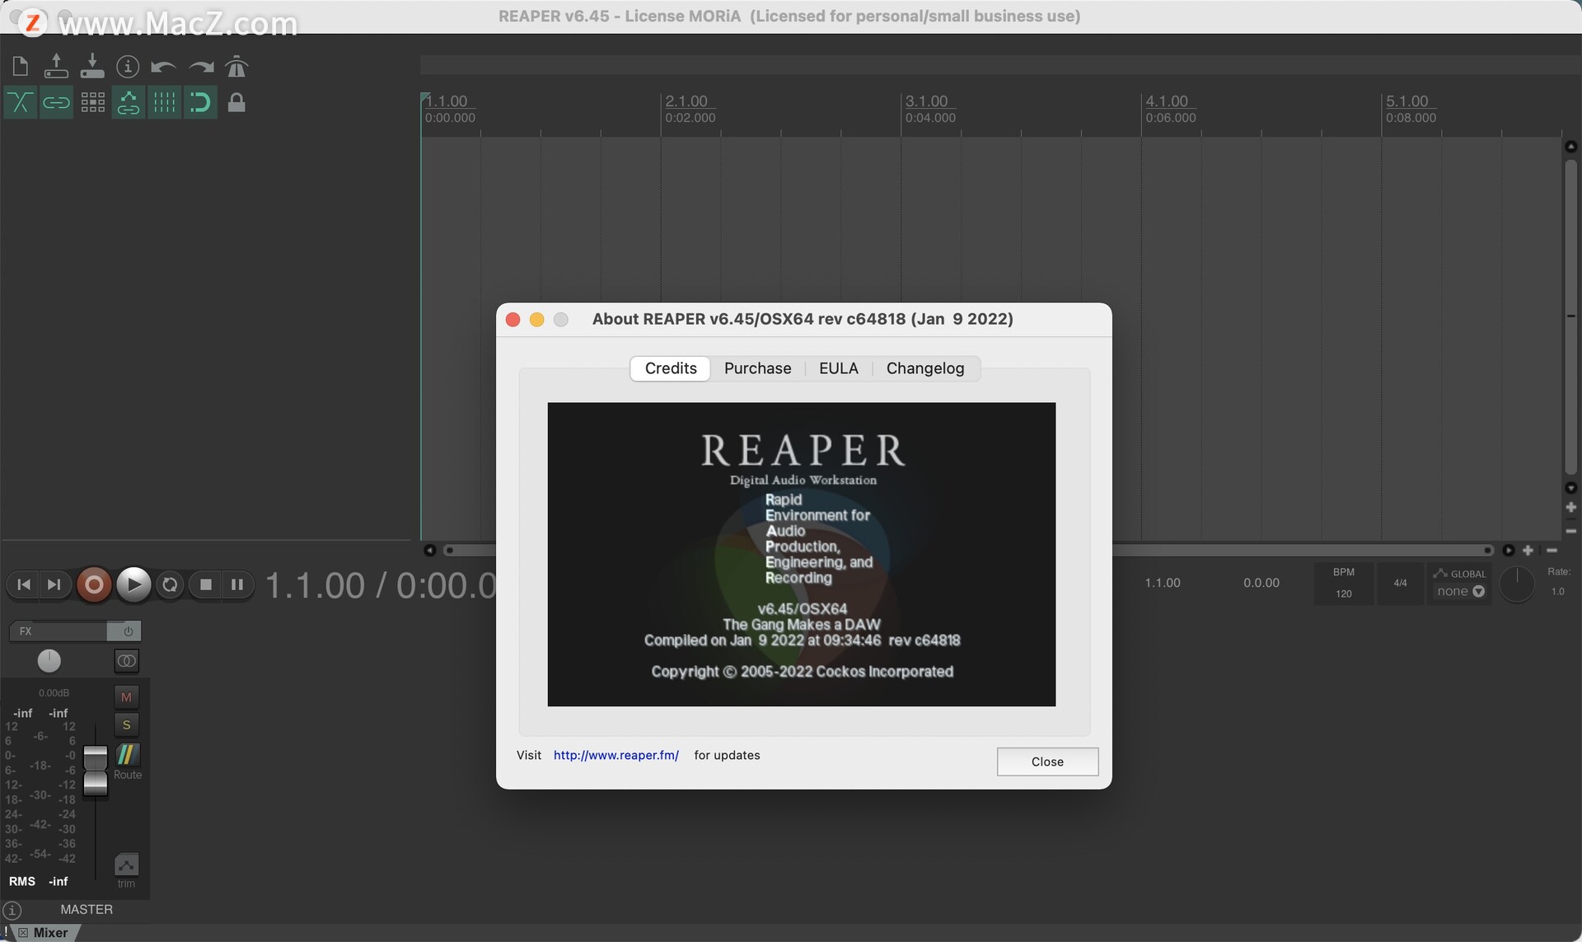Toggle grid lines with the dashed lines icon
Image resolution: width=1582 pixels, height=942 pixels.
[x=165, y=102]
